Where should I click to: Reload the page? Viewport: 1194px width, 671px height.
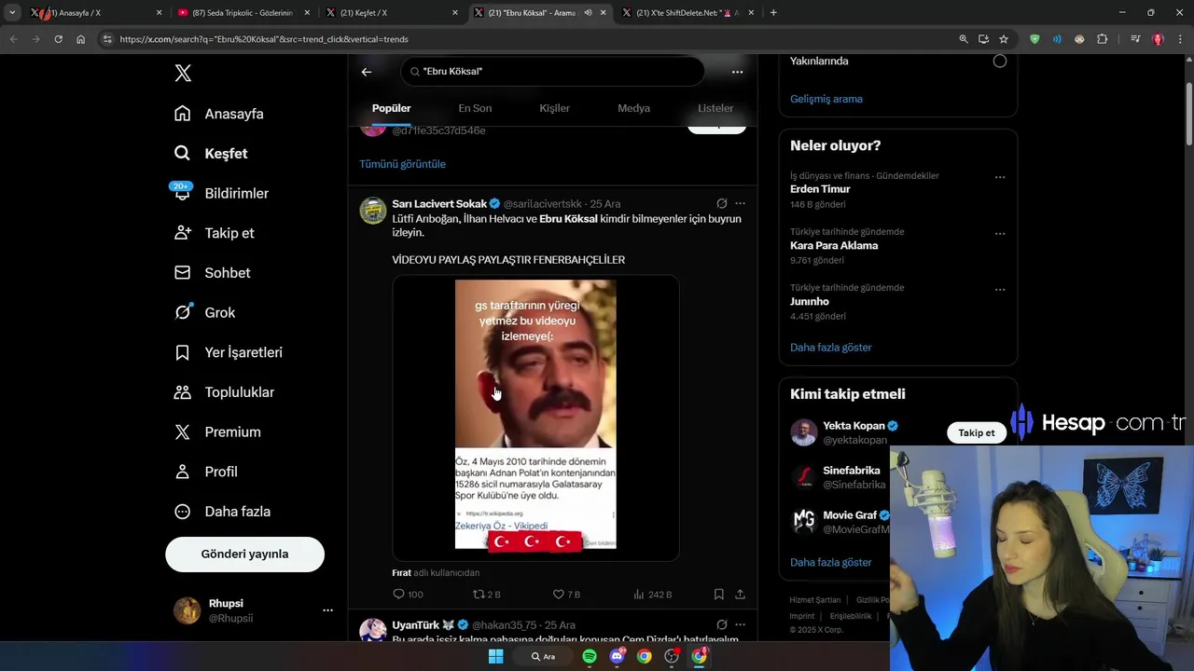tap(58, 39)
